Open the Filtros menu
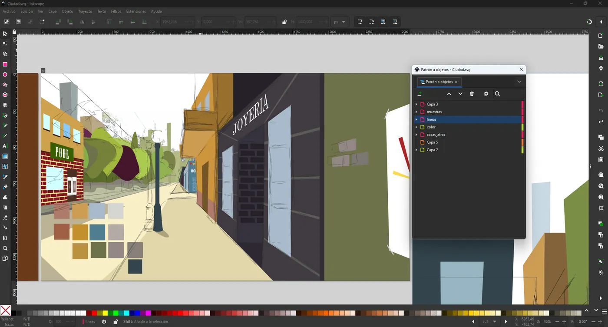 click(x=116, y=11)
